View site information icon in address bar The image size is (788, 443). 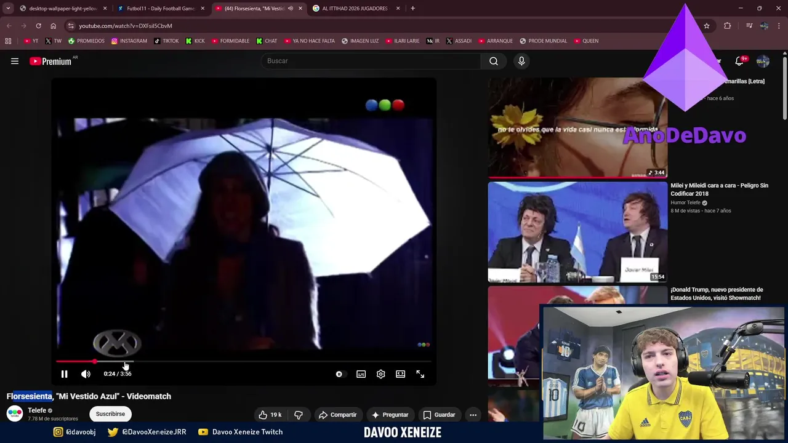coord(71,26)
